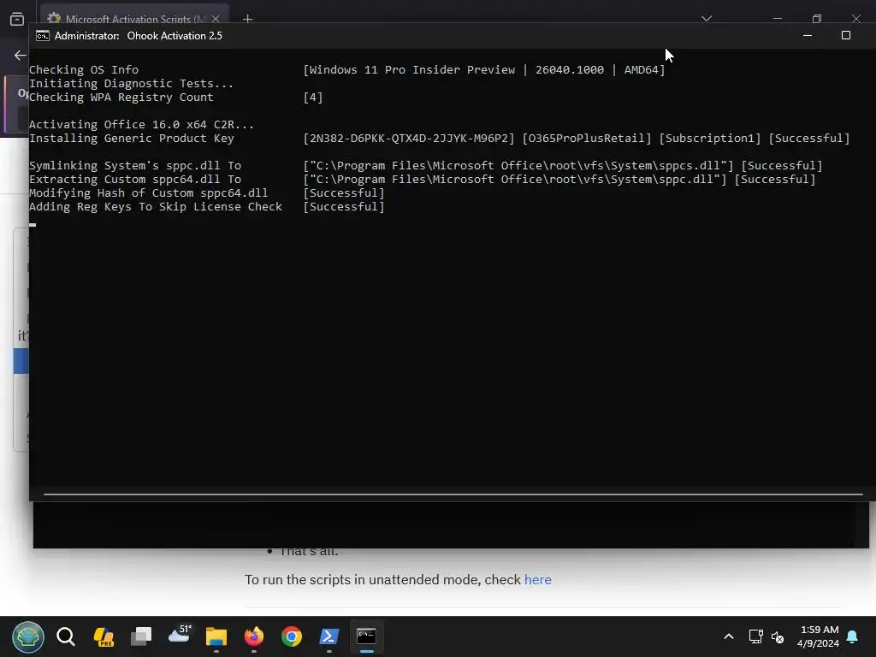Click the '[O365ProPlusRetail]' text

pos(587,138)
